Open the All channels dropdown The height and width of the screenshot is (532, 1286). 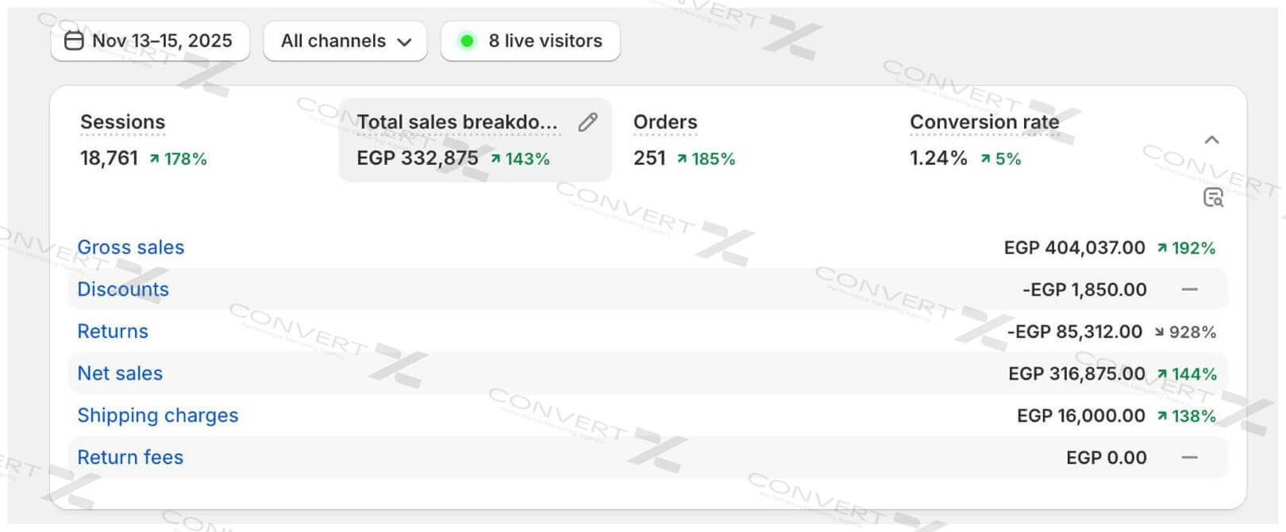tap(345, 40)
